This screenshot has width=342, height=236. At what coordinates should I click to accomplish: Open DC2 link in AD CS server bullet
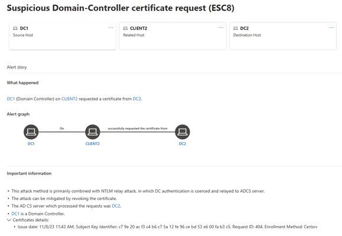pos(116,206)
